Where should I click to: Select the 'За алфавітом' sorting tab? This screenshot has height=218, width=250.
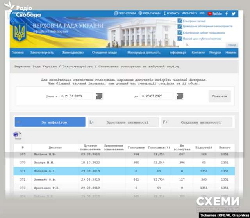point(50,122)
